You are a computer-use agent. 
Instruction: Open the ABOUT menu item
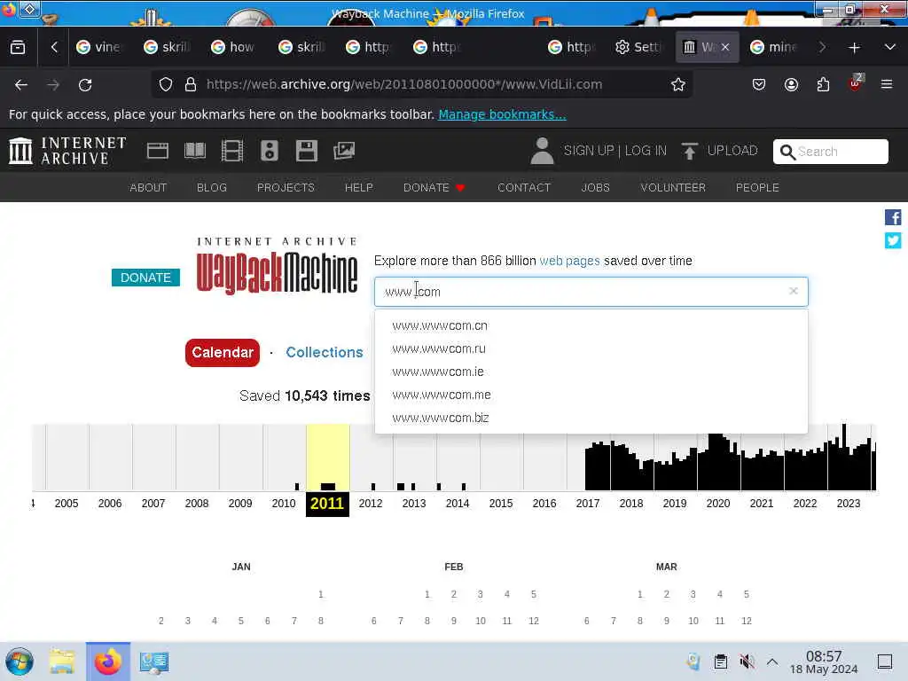[x=148, y=188]
